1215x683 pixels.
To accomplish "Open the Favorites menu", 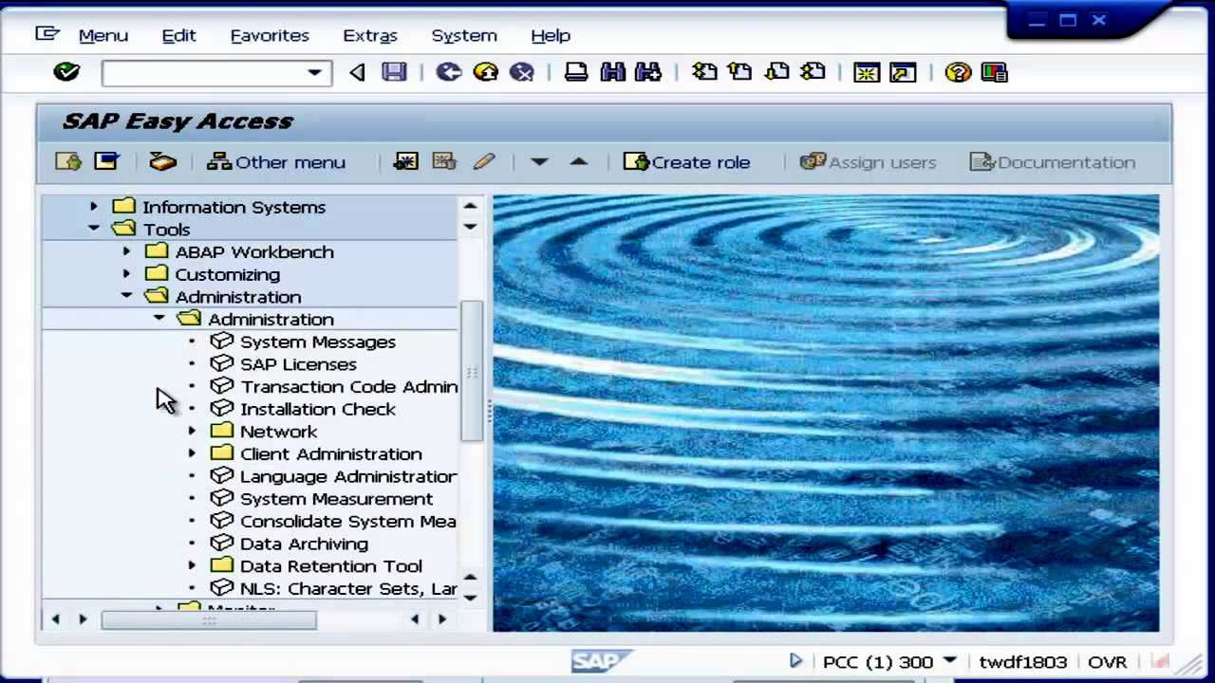I will coord(270,35).
